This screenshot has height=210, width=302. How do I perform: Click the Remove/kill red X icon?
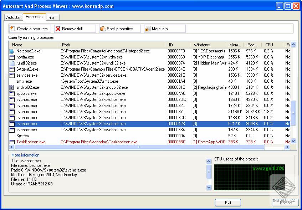tap(57, 29)
